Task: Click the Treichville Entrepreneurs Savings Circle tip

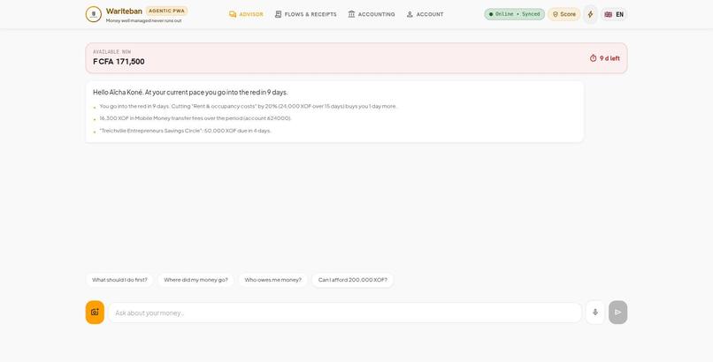Action: [185, 131]
